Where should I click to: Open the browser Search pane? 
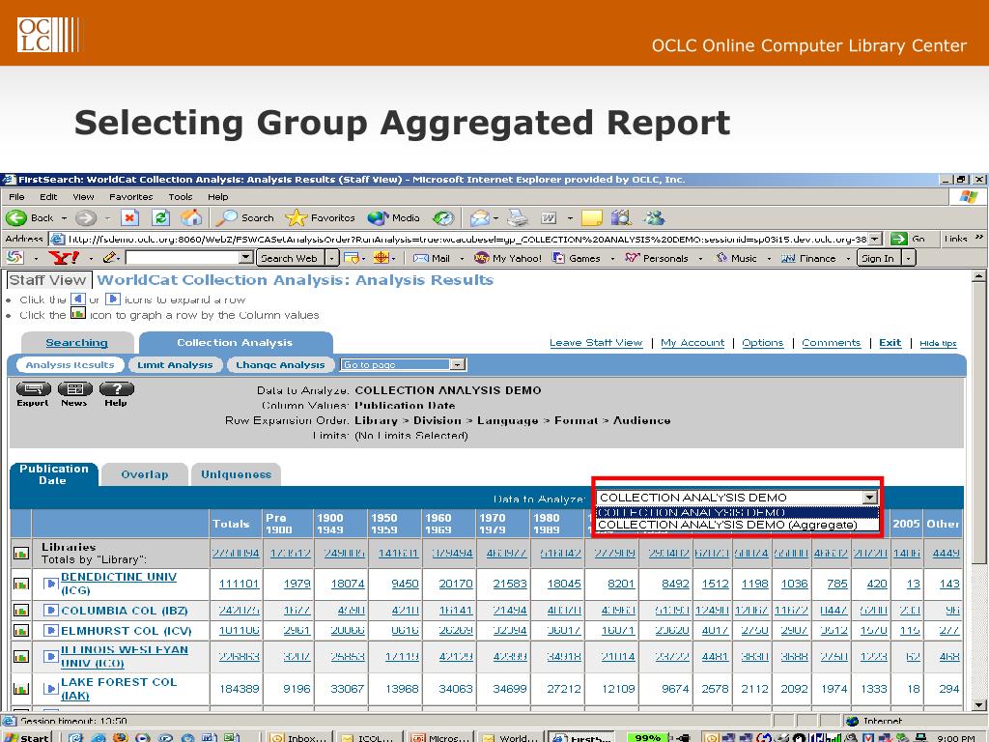point(244,218)
